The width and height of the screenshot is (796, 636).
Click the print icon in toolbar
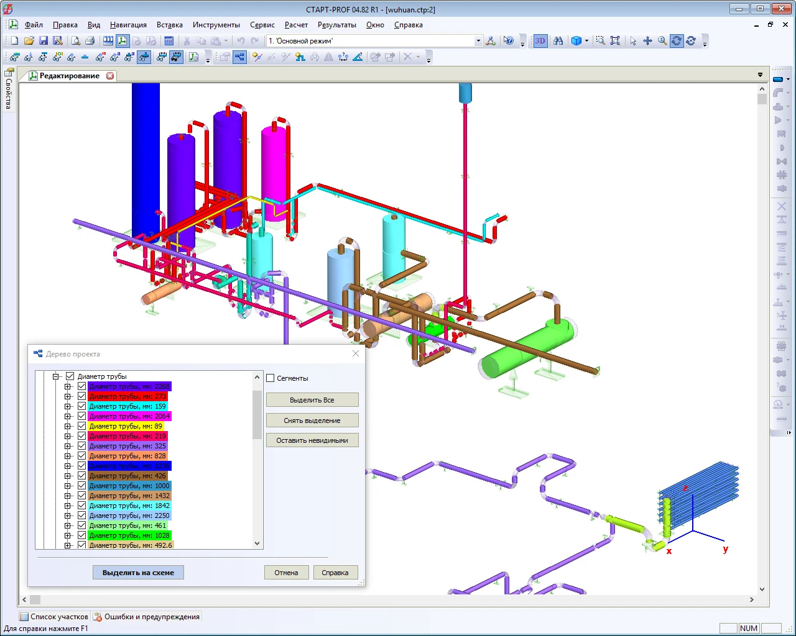tap(90, 41)
